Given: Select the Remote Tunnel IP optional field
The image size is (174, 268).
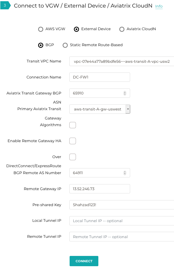Looking at the screenshot, I should click(x=122, y=237).
